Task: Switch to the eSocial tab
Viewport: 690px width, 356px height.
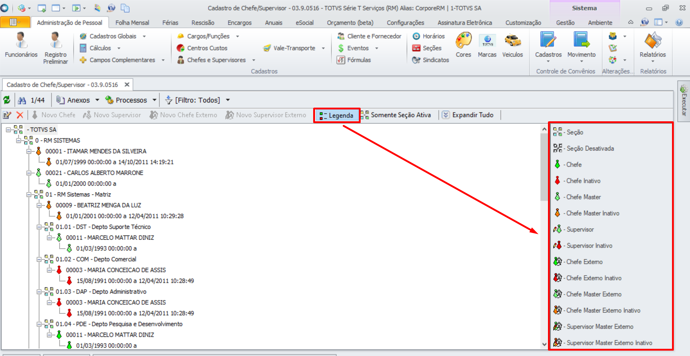Action: point(305,23)
